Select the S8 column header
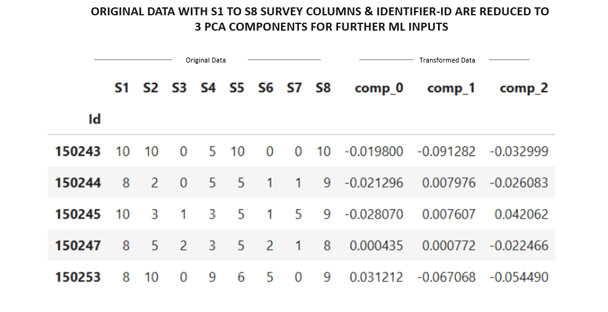The width and height of the screenshot is (608, 312). 323,88
